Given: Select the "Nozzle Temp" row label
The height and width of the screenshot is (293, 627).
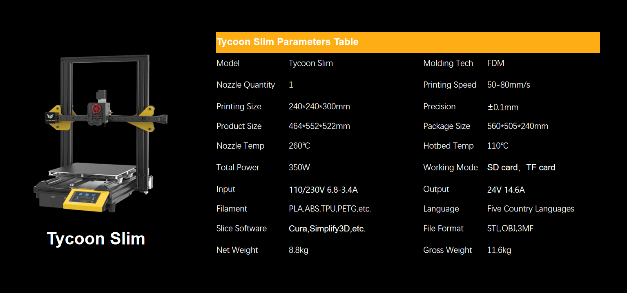Looking at the screenshot, I should (240, 146).
